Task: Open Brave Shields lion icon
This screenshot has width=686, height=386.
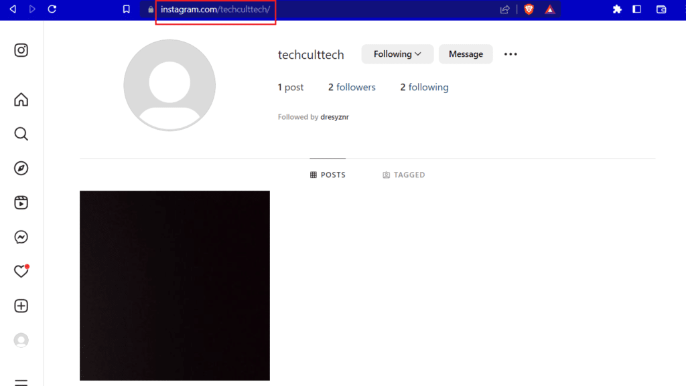Action: click(x=529, y=9)
